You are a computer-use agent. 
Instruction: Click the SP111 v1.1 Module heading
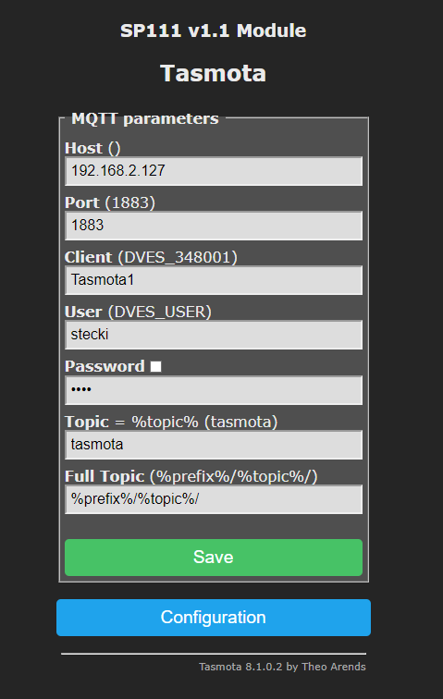pyautogui.click(x=214, y=31)
